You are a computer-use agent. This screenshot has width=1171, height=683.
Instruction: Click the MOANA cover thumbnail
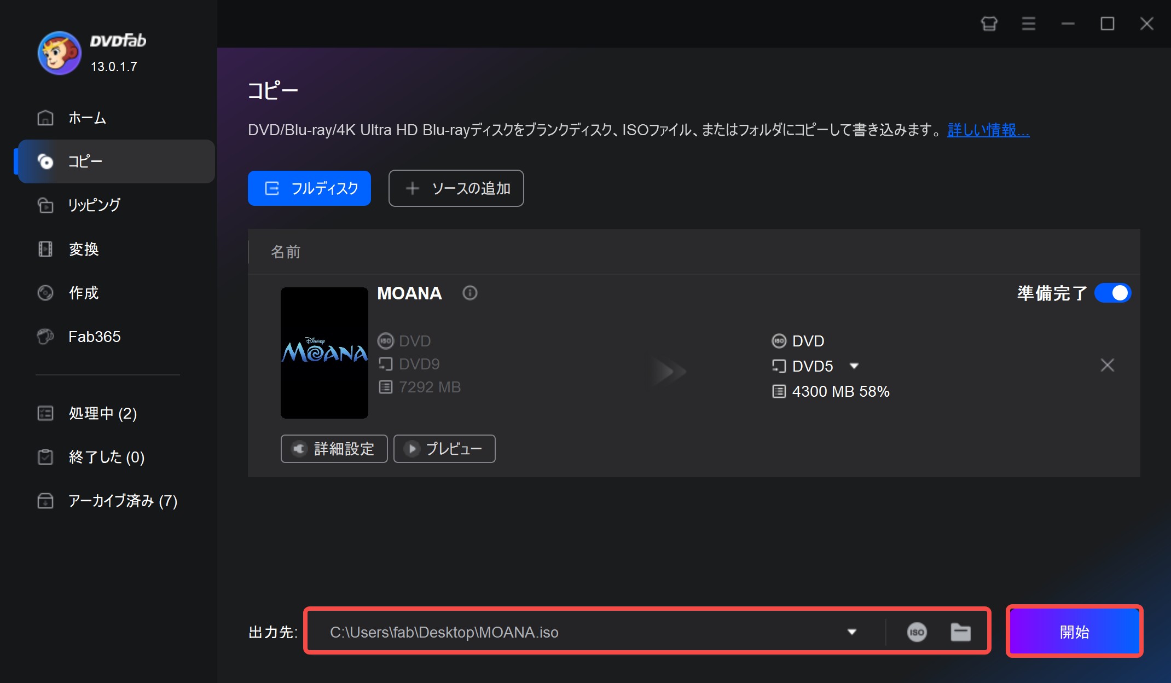point(324,353)
